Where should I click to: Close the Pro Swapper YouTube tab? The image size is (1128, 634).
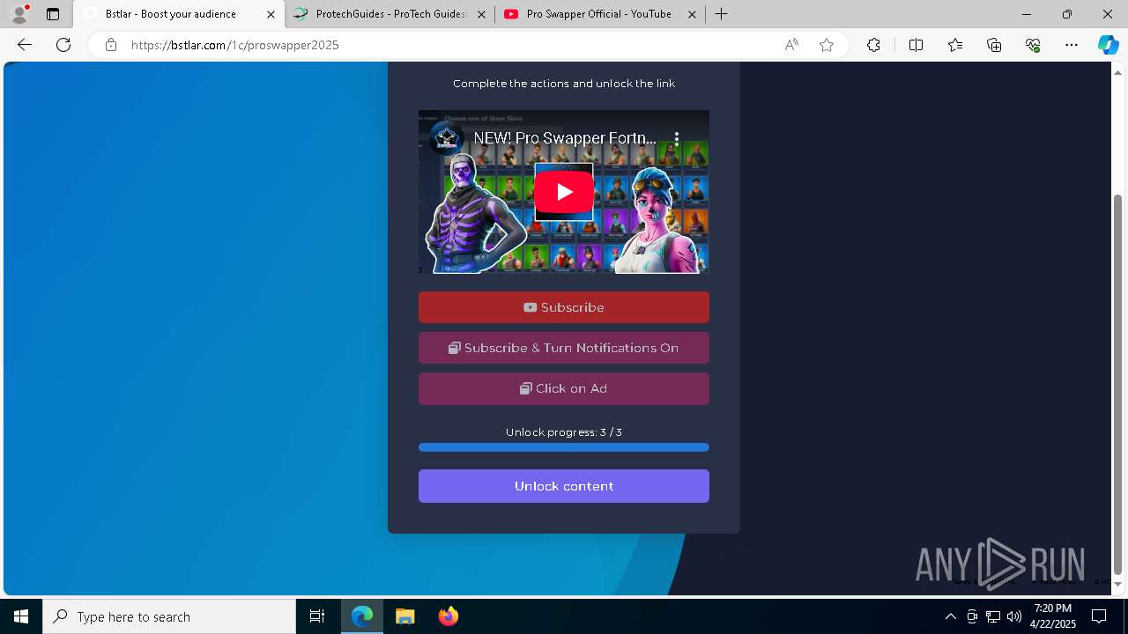click(692, 14)
